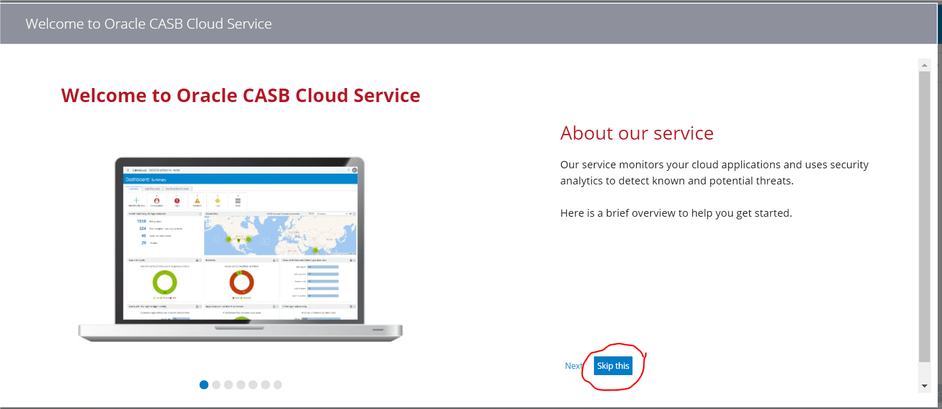Click the scrollbar up arrow
Screen dimensions: 942x409
coord(924,65)
